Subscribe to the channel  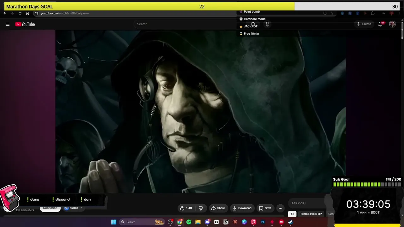pos(50,208)
